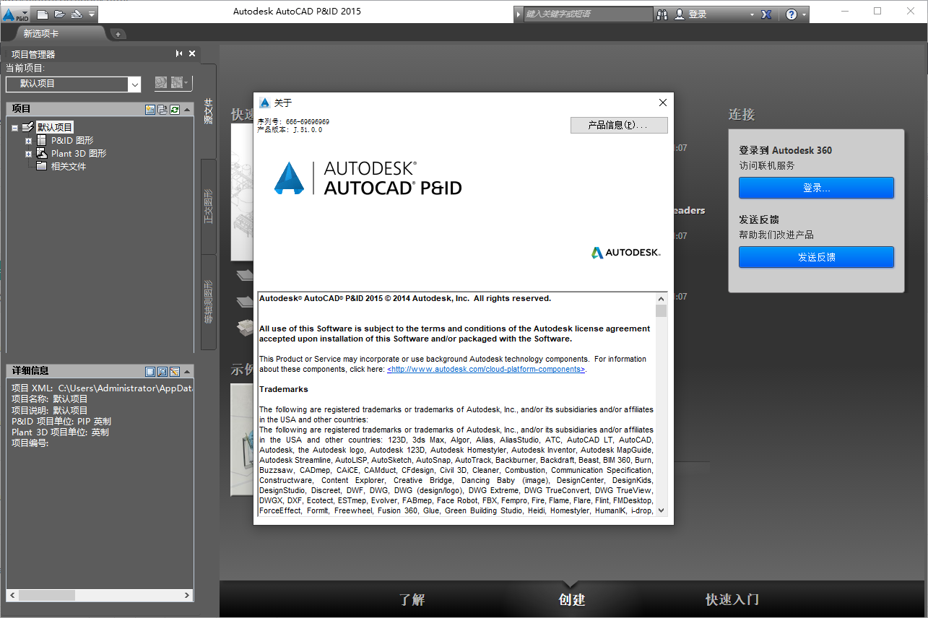
Task: Click the new drawing icon in Project Manager toolbar
Action: tap(150, 110)
